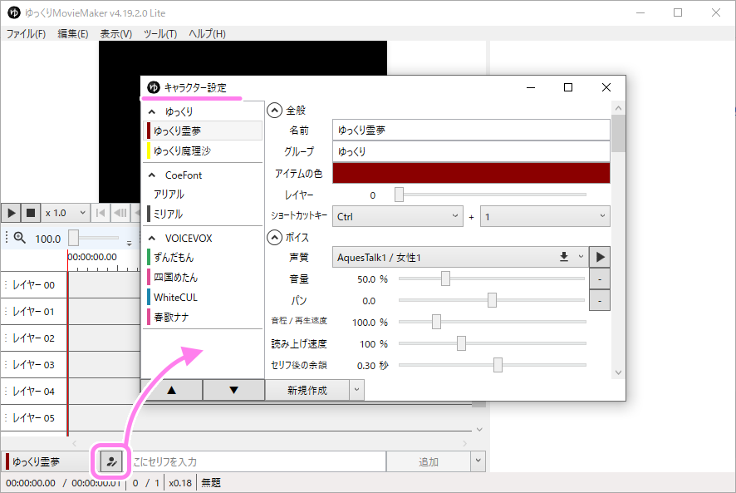This screenshot has width=736, height=493.
Task: Select 春歌ナナ character
Action: tap(203, 318)
